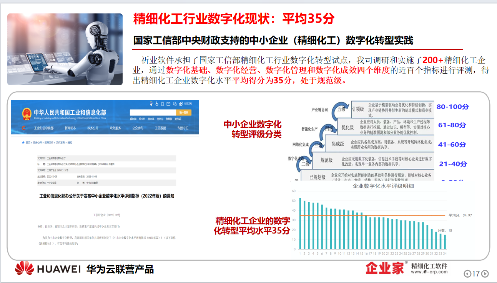The image size is (497, 283).
Task: Click the www.e-erp.com website address
Action: tap(429, 272)
